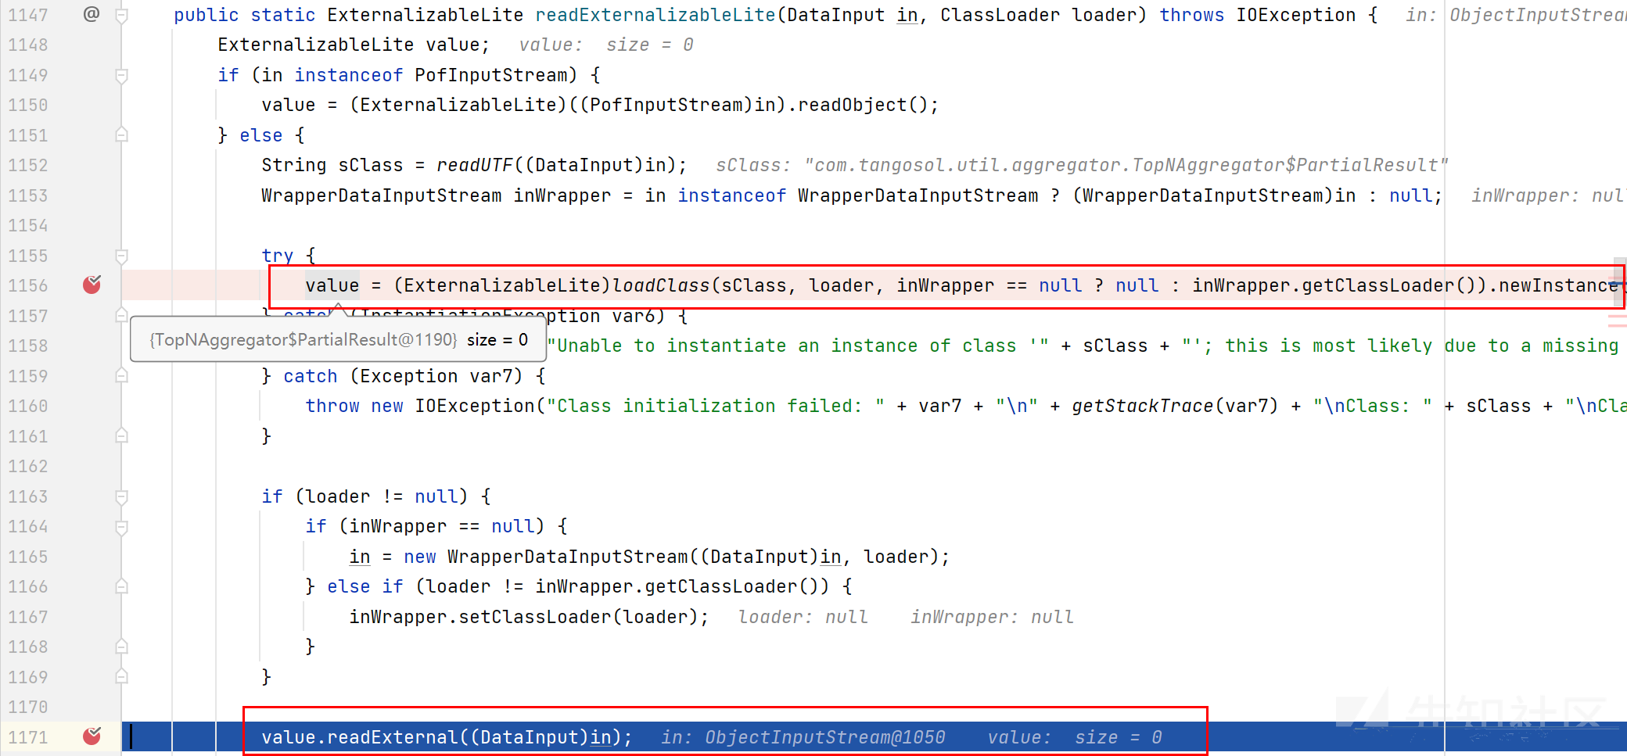Click the setClassLoader call on line 1167
The width and height of the screenshot is (1627, 756).
534,617
